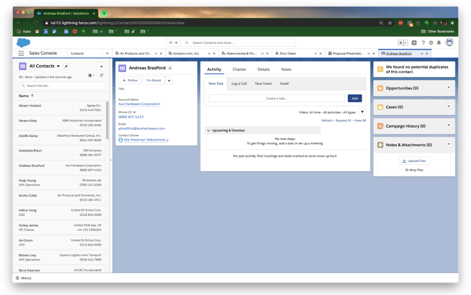
Task: Click the Expand All link
Action: 343,121
